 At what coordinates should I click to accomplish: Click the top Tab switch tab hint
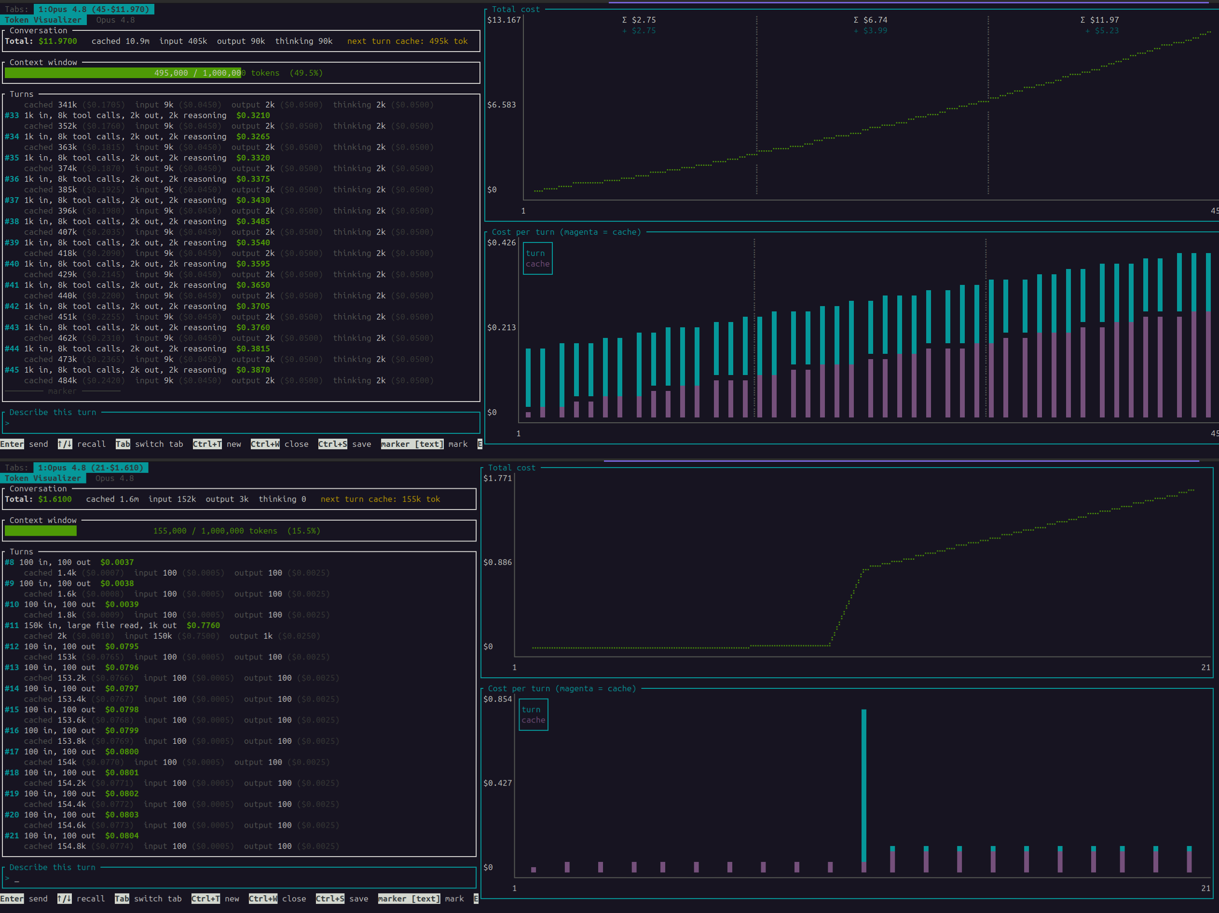(x=150, y=444)
